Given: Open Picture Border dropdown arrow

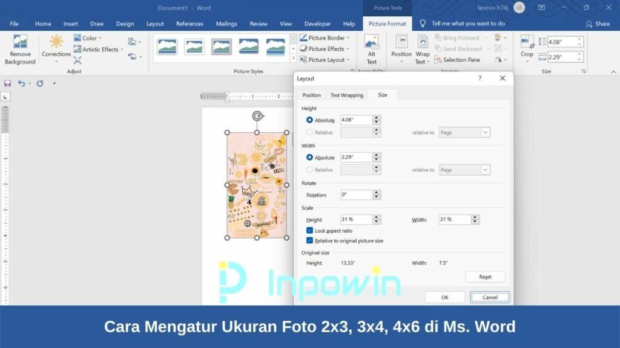Looking at the screenshot, I should (x=348, y=38).
